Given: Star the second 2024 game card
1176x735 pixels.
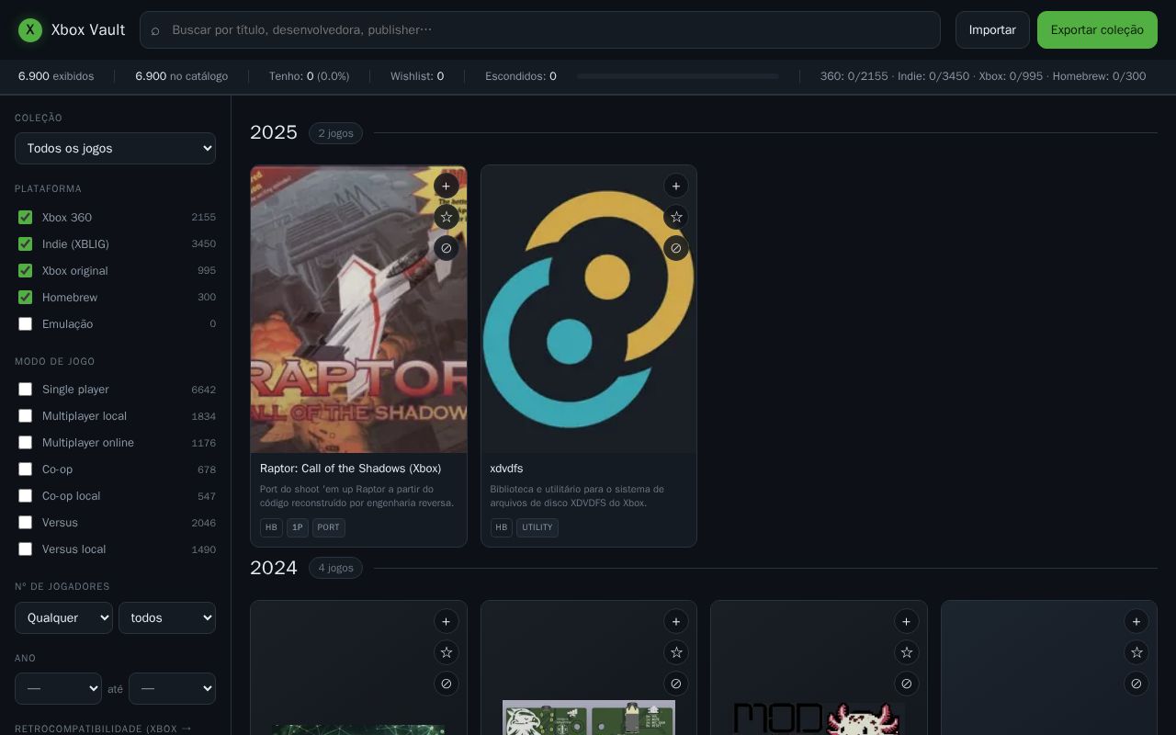Looking at the screenshot, I should pyautogui.click(x=676, y=653).
